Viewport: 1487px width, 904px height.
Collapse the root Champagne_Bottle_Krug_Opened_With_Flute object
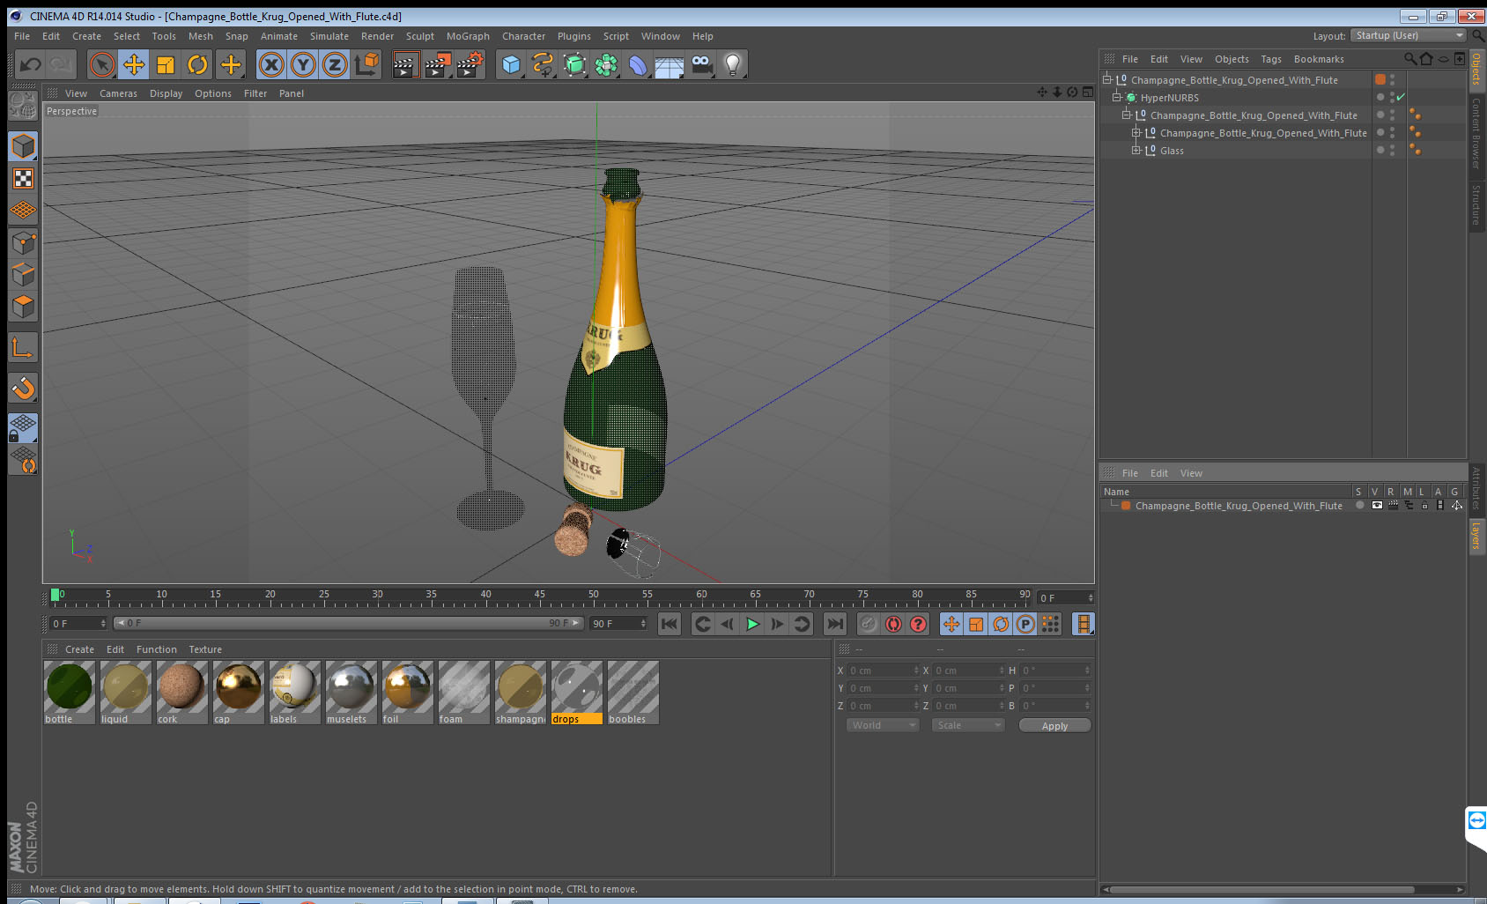(x=1107, y=79)
